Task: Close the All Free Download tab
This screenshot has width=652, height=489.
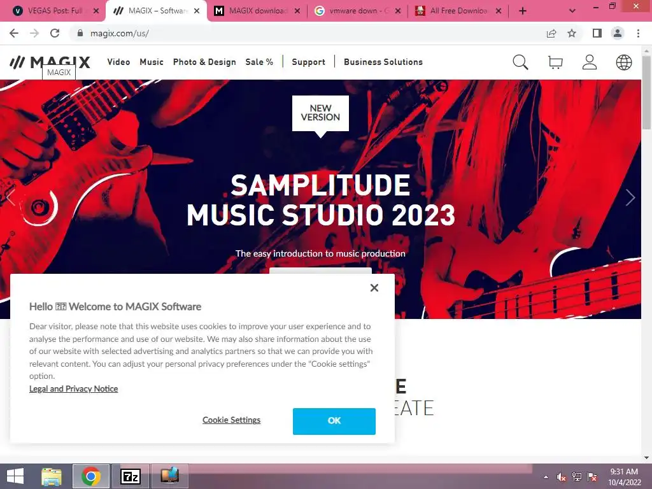Action: click(x=499, y=11)
